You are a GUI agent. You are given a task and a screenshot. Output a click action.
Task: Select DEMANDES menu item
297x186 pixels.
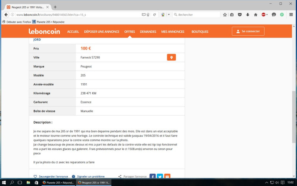click(x=148, y=32)
